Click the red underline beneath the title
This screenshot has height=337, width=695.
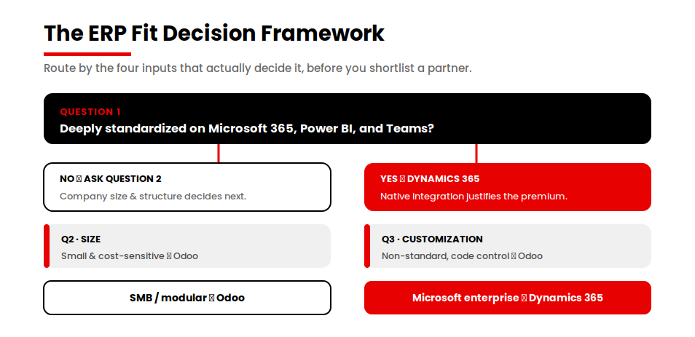point(87,55)
